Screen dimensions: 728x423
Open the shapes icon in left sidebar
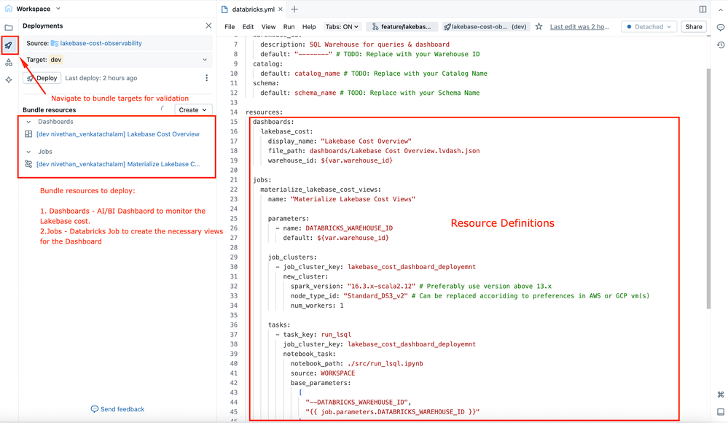coord(9,63)
